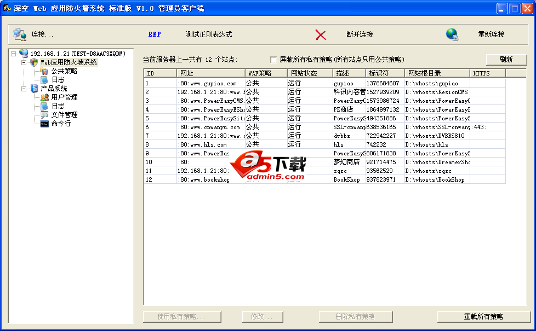This screenshot has width=536, height=331.
Task: Click 网站状态 column header
Action: [x=310, y=73]
